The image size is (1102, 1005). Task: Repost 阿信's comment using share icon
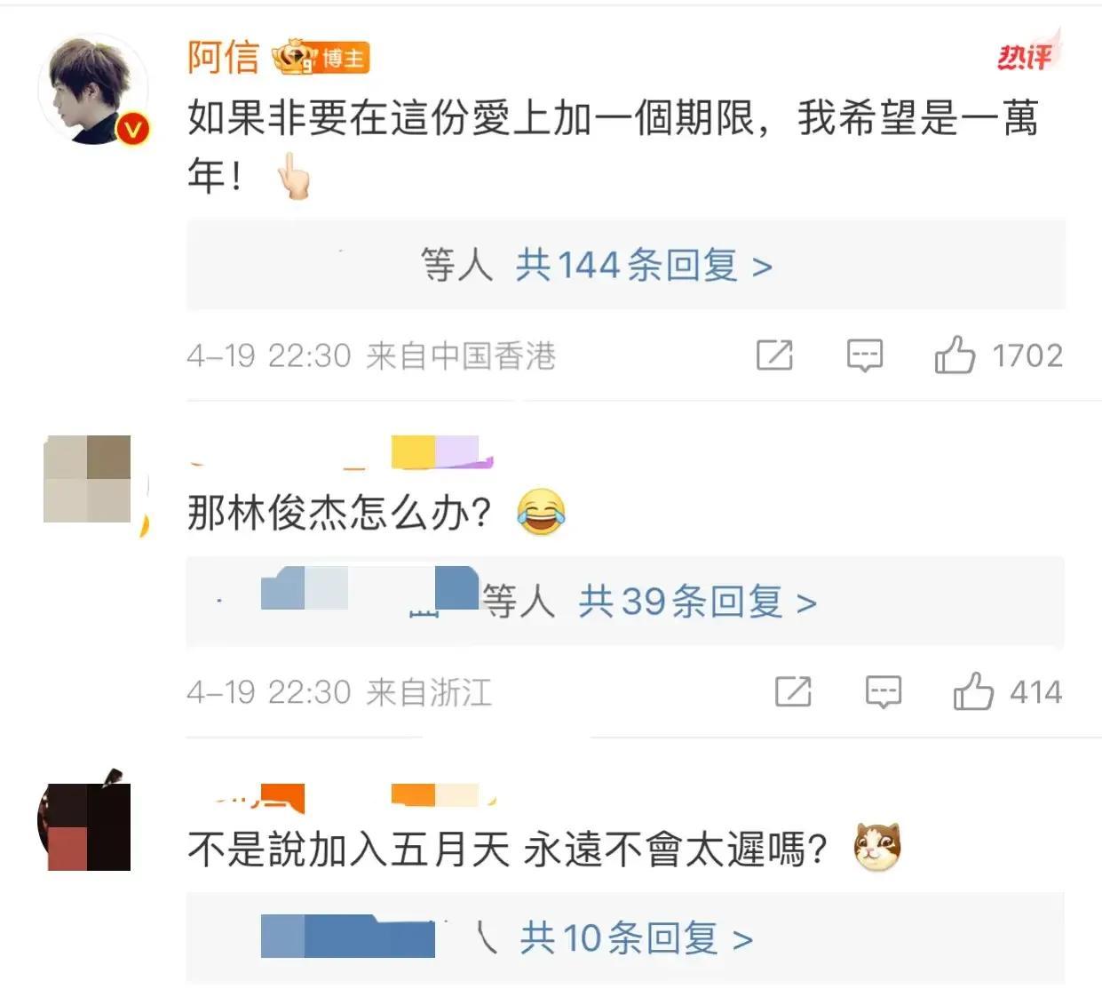773,355
